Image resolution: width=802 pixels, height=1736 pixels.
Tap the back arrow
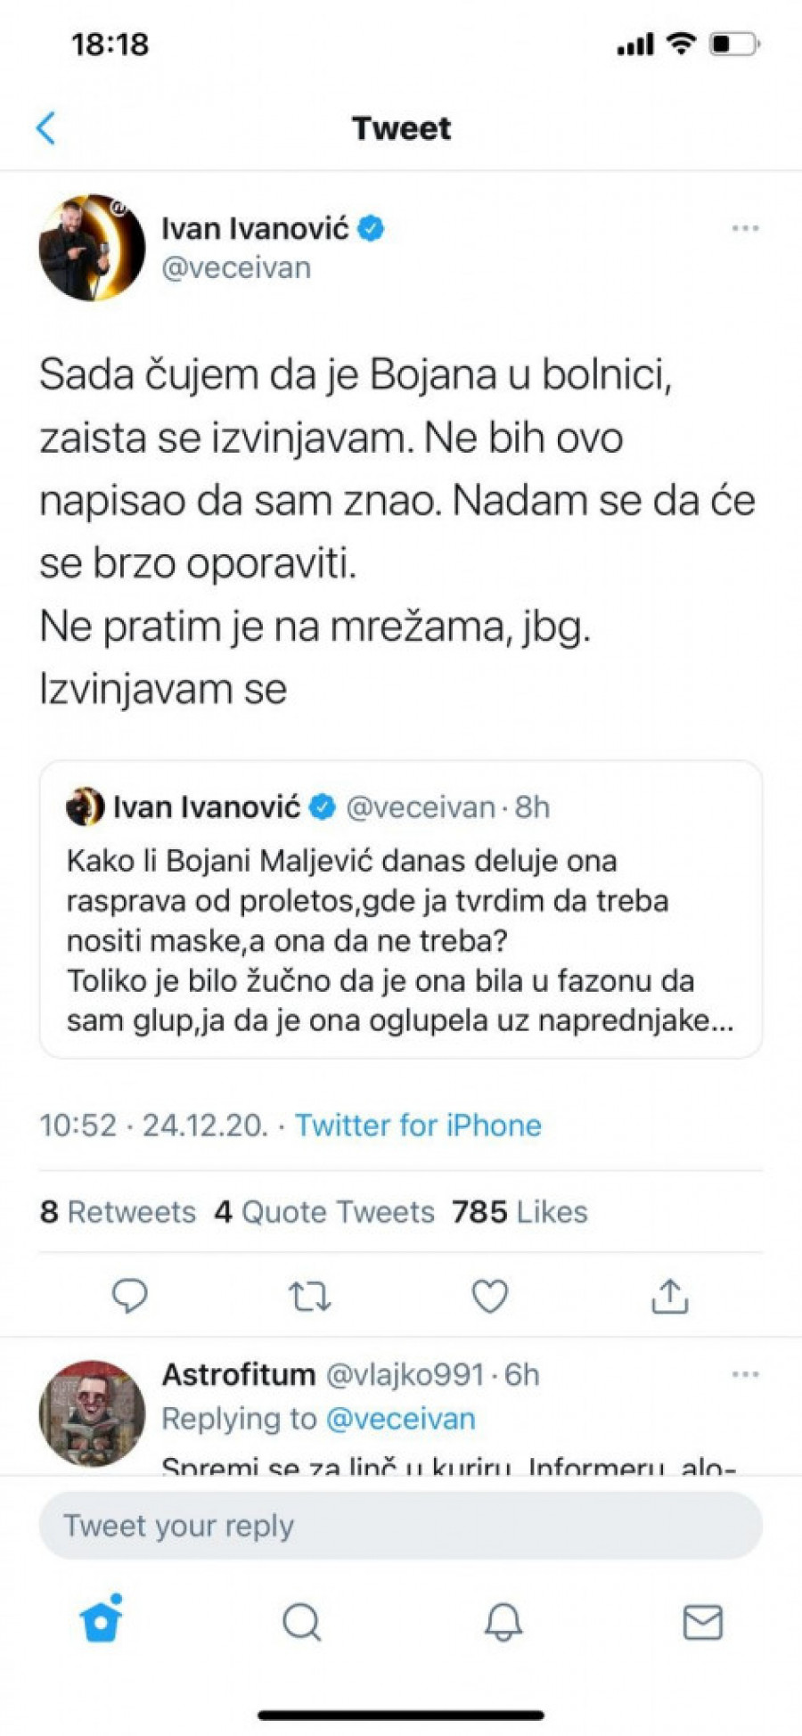click(46, 128)
